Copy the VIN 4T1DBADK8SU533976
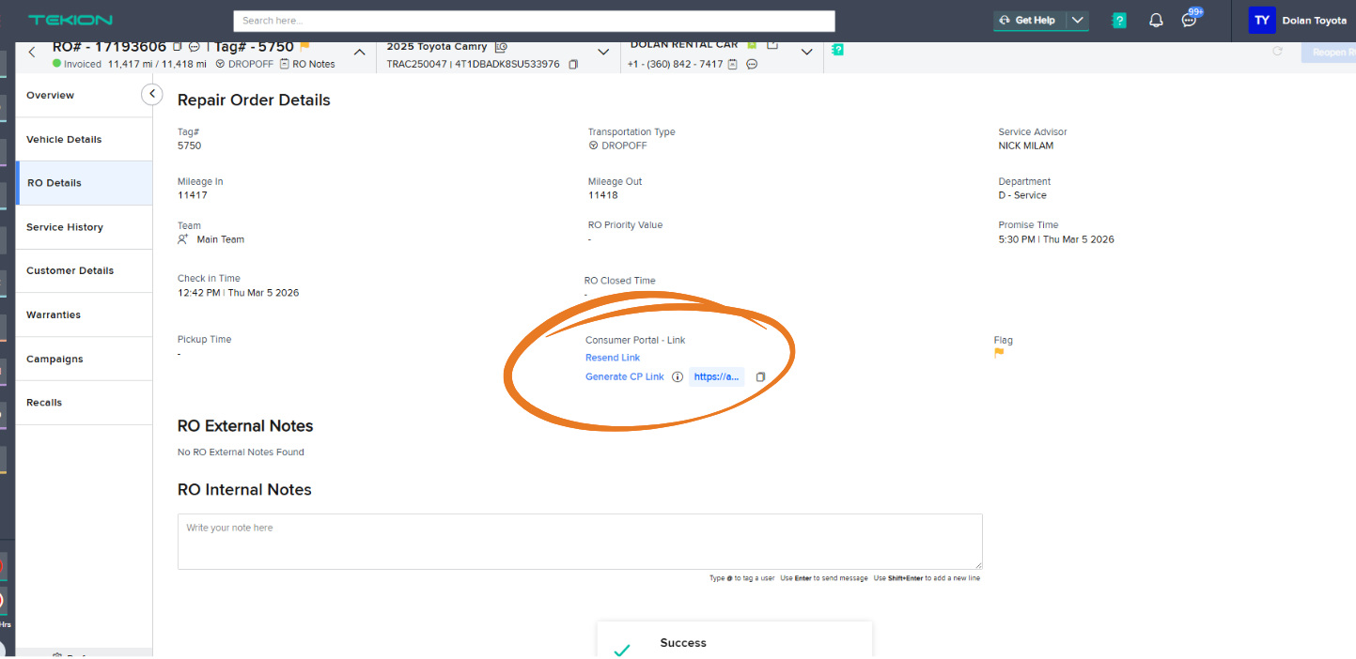This screenshot has width=1356, height=659. (573, 64)
